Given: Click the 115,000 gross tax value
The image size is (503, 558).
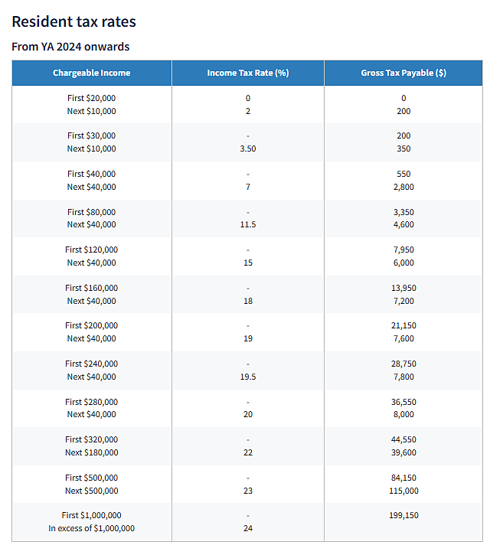Looking at the screenshot, I should pos(403,491).
